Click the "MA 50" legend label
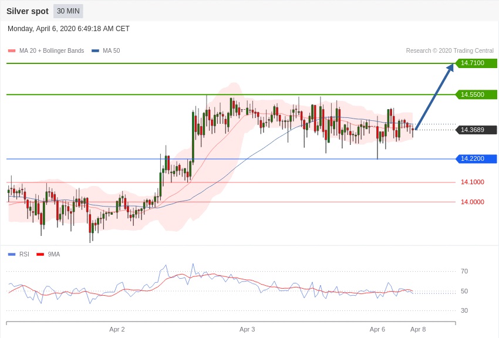 [x=111, y=50]
